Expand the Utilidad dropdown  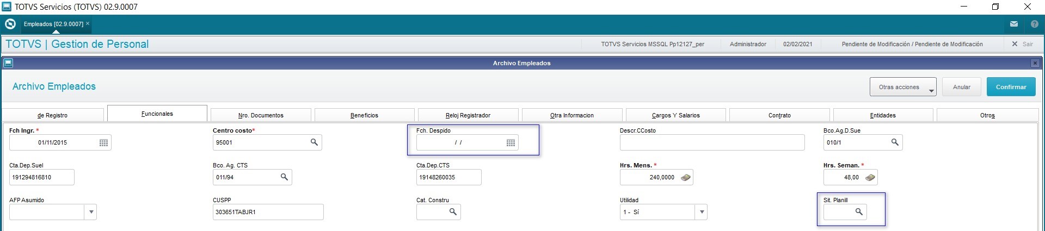click(702, 212)
